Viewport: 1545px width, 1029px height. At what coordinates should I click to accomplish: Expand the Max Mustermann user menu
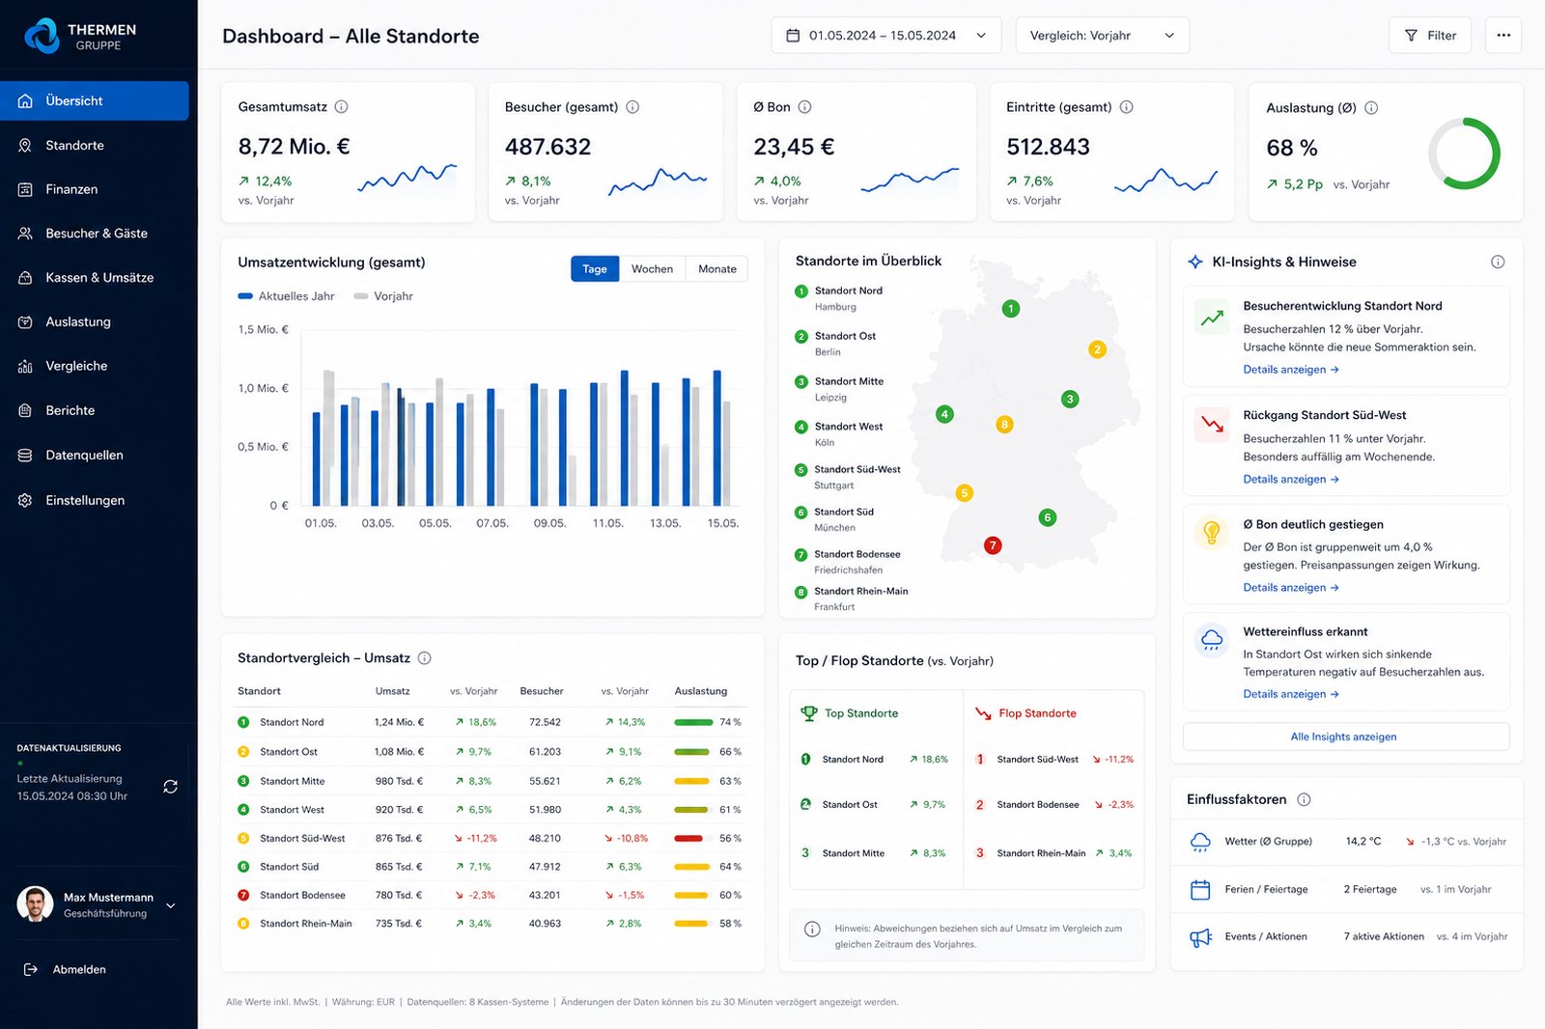click(x=171, y=905)
